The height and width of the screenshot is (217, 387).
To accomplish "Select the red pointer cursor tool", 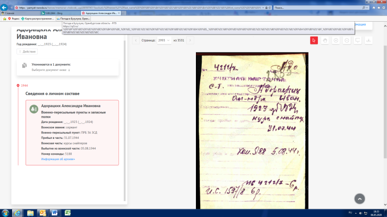I will pos(313,41).
